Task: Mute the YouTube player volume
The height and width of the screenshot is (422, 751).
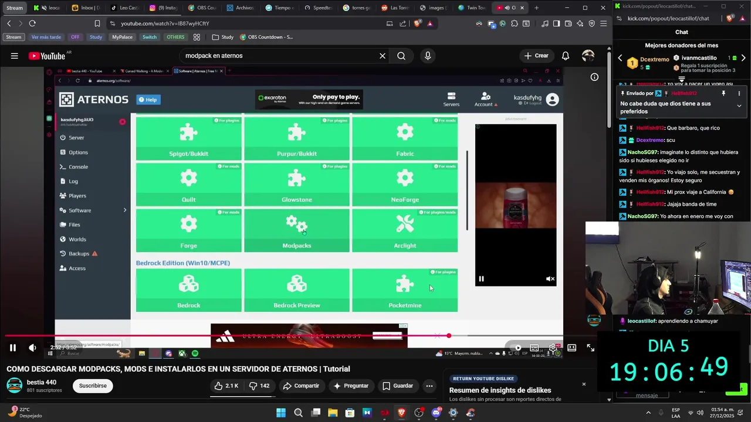Action: [32, 348]
